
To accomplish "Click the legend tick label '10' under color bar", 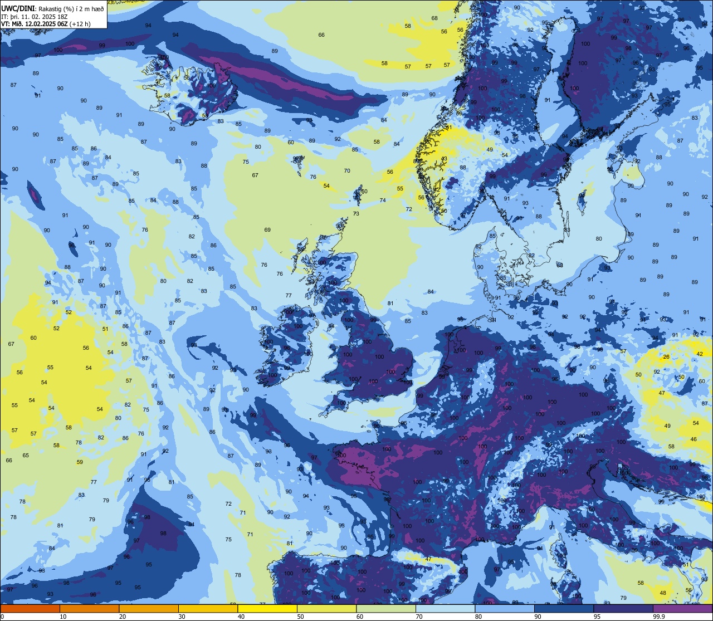I will (64, 616).
